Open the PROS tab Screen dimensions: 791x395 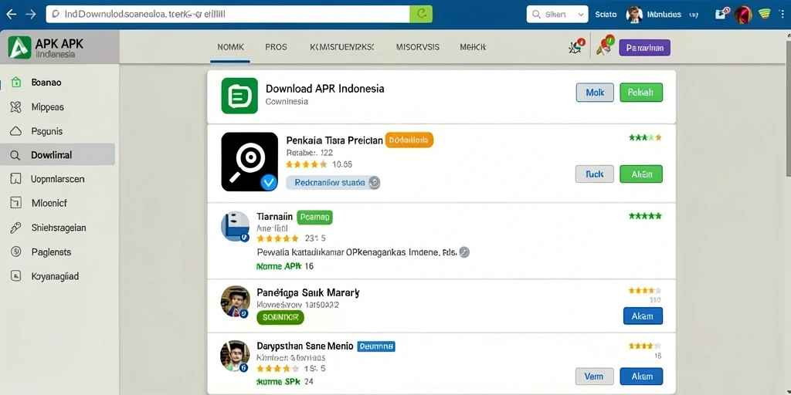coord(276,47)
